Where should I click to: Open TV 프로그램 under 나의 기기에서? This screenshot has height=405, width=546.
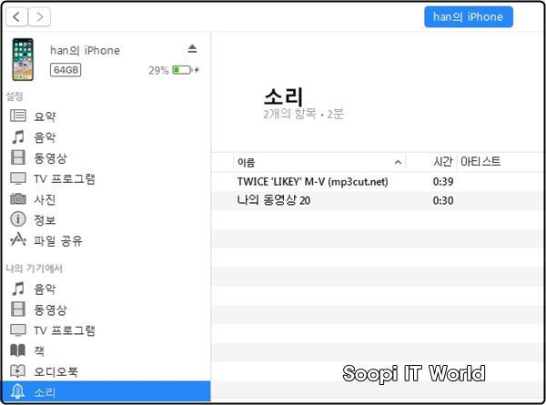[65, 330]
